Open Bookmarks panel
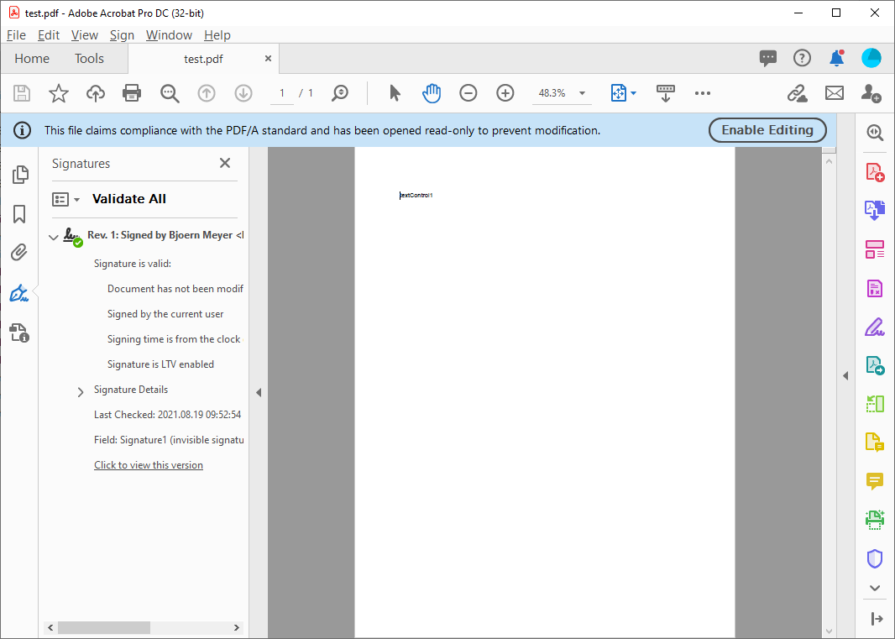895x639 pixels. point(19,214)
